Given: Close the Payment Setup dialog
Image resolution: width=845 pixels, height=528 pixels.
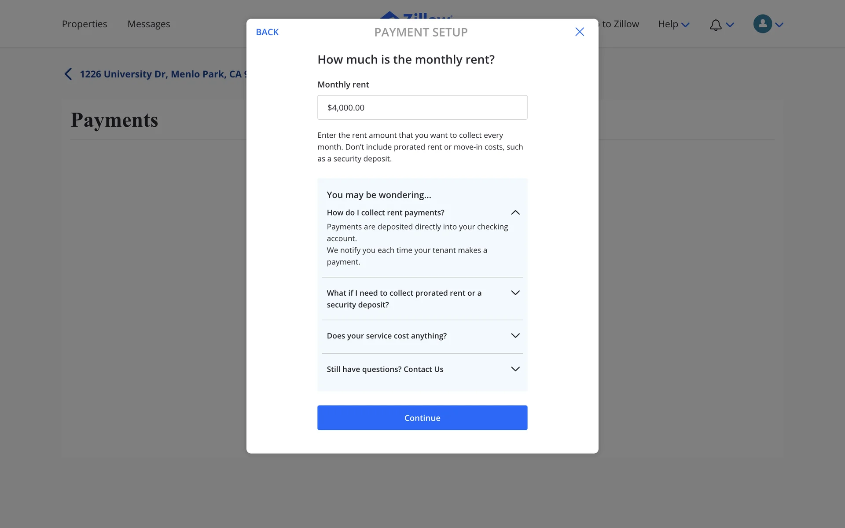Looking at the screenshot, I should point(580,32).
